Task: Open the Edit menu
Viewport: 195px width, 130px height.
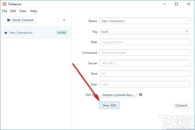Action: coord(13,11)
